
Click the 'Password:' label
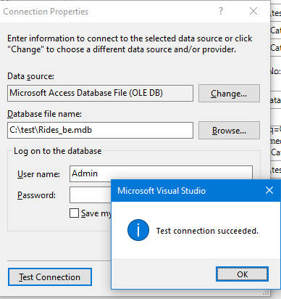[36, 195]
